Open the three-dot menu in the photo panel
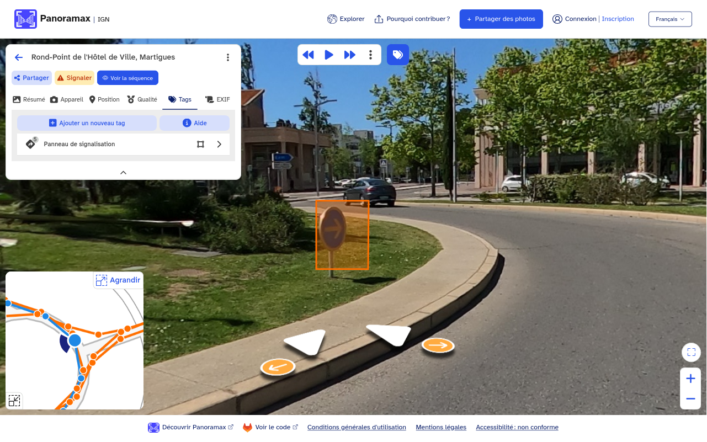Screen dimensions: 707x442 click(228, 57)
